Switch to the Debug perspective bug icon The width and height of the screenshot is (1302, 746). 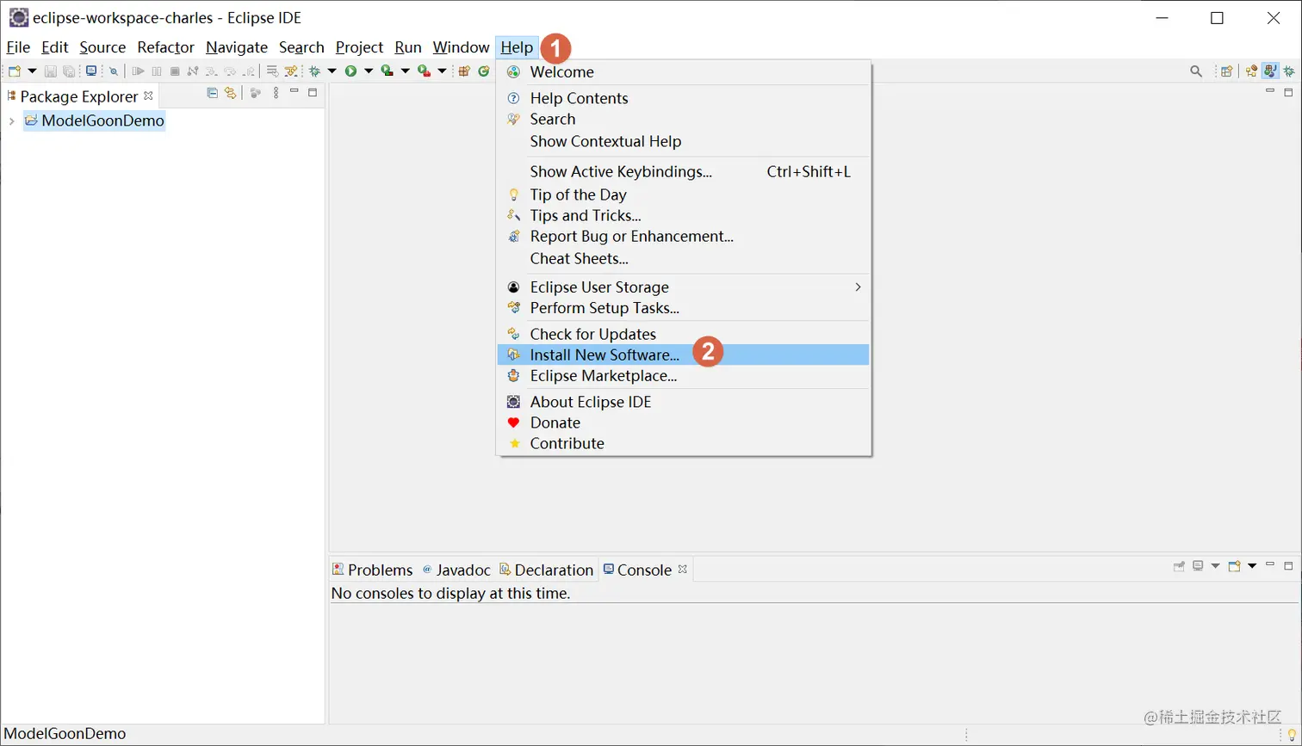(x=1289, y=71)
